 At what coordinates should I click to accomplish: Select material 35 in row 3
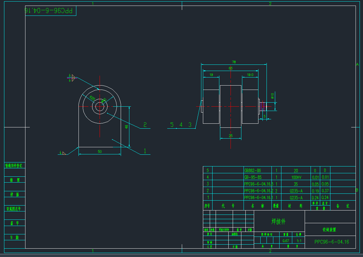point(296,184)
